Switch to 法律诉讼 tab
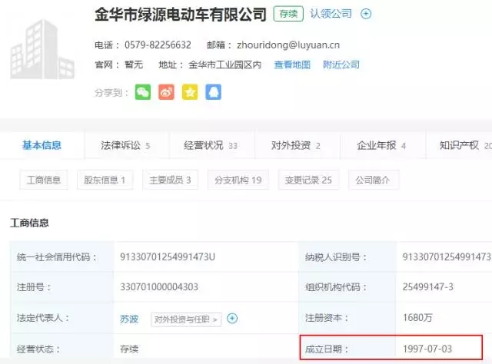492x364 pixels. (125, 145)
